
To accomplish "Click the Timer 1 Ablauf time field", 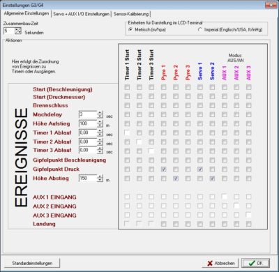I will [88, 133].
